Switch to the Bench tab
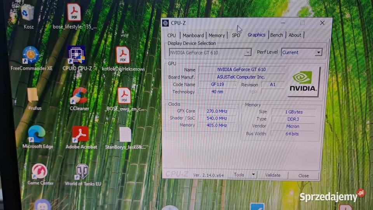This screenshot has width=373, height=210. [277, 35]
